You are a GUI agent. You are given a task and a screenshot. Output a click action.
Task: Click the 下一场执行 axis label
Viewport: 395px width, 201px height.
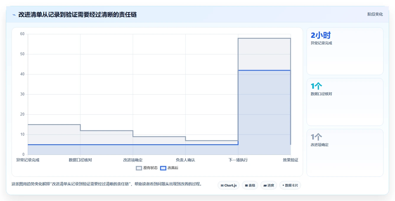coord(238,160)
